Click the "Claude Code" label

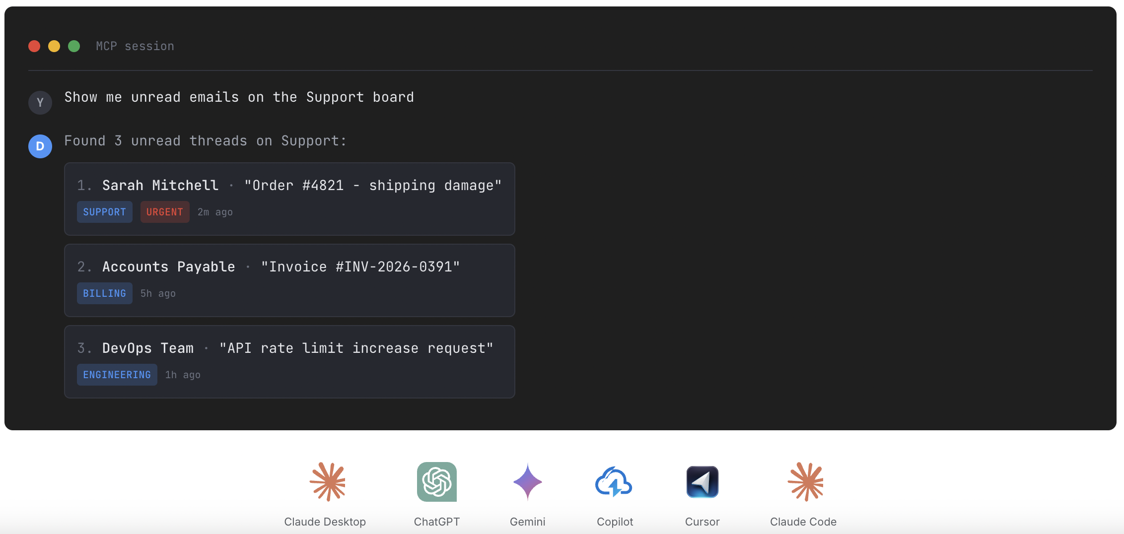(803, 522)
